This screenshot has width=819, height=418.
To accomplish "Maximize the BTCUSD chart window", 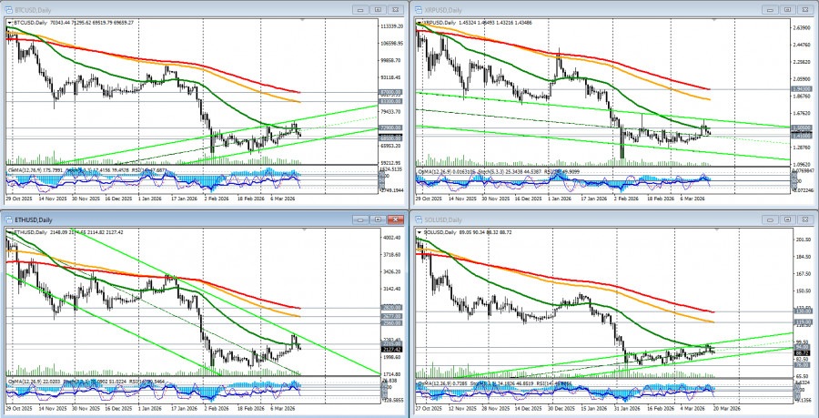I will click(x=379, y=9).
